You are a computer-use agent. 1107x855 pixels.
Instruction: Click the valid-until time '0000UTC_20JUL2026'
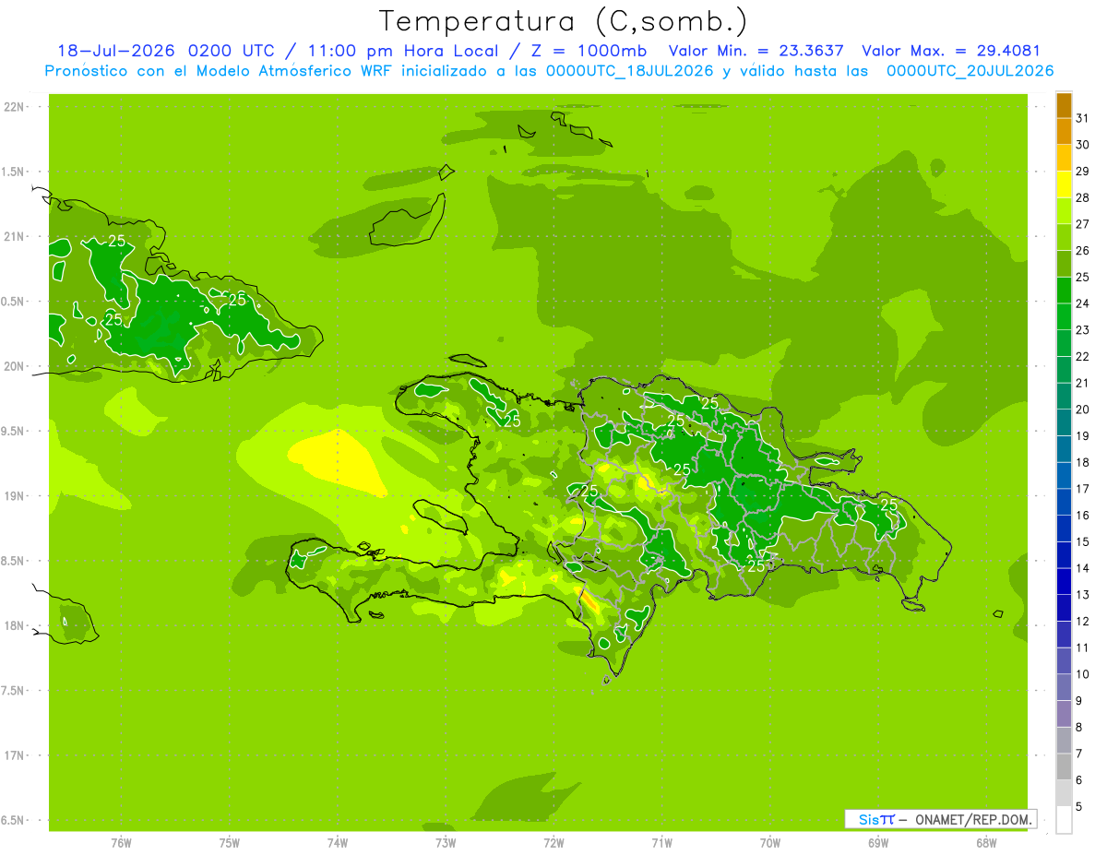[x=970, y=71]
